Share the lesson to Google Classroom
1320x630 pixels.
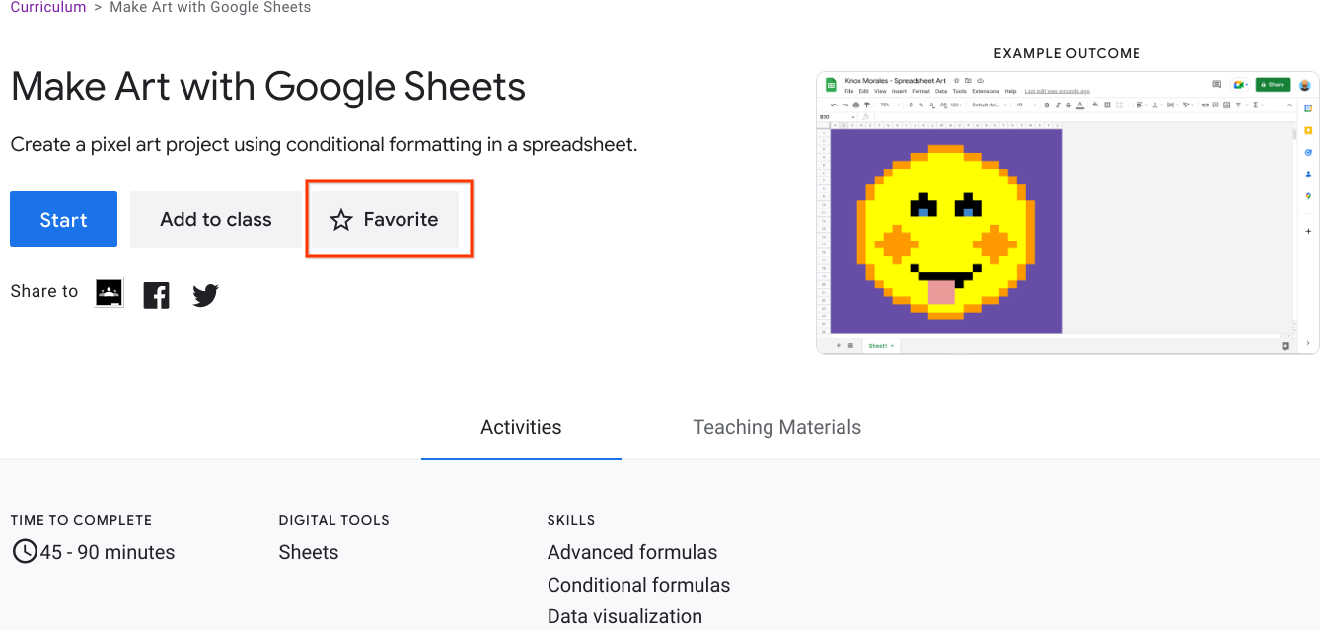(109, 292)
